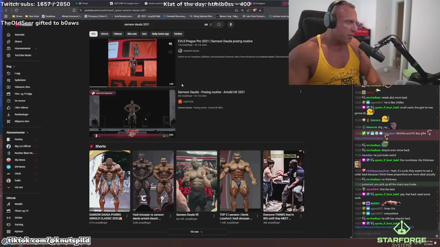The image size is (440, 247).
Task: Select the Nylig lastet opp filter chip
Action: click(x=160, y=34)
